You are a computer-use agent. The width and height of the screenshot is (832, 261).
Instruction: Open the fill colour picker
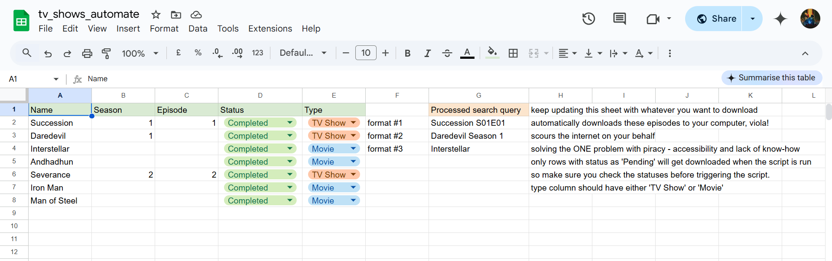click(492, 53)
